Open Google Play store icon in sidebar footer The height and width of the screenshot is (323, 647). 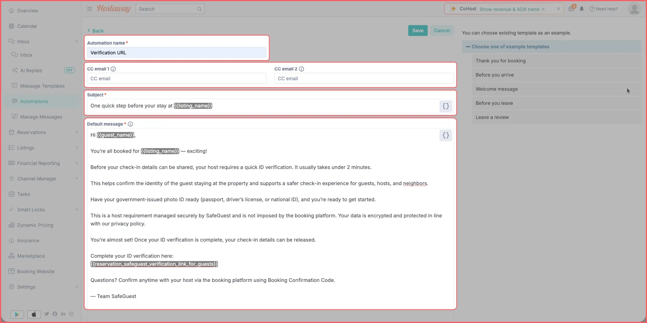(17, 314)
